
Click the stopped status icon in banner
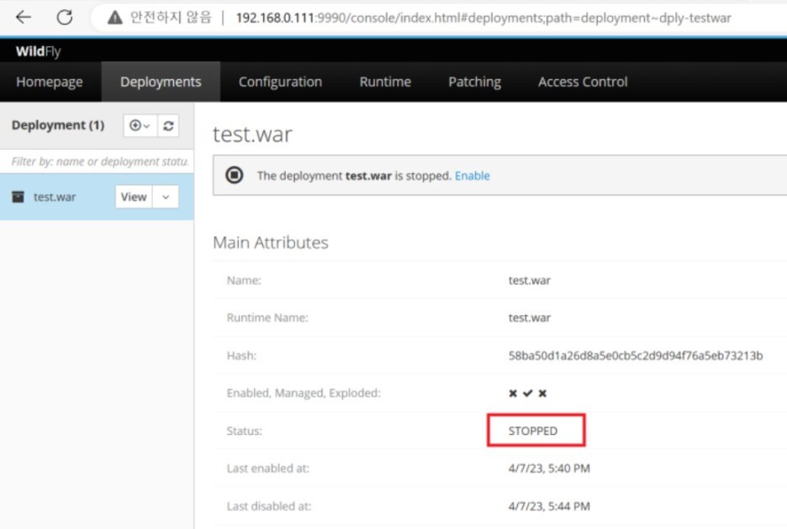(235, 175)
